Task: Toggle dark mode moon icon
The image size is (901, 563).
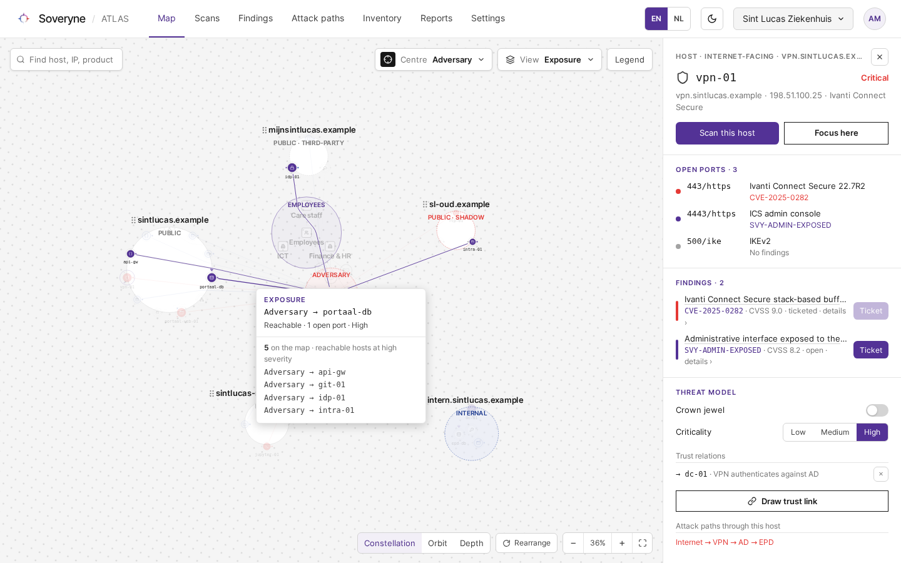Action: [712, 19]
